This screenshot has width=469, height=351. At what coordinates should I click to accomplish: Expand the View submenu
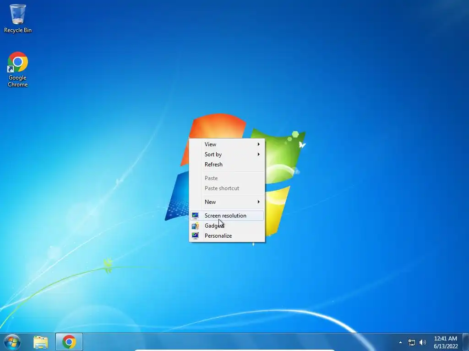click(x=227, y=144)
